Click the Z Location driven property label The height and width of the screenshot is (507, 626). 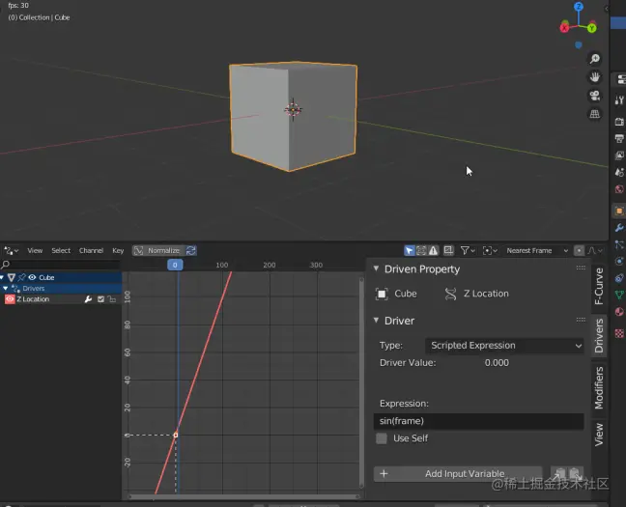(x=486, y=294)
